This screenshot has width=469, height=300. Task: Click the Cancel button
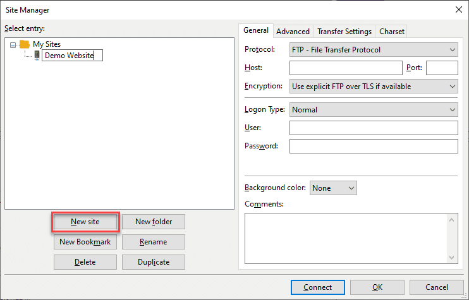(436, 287)
